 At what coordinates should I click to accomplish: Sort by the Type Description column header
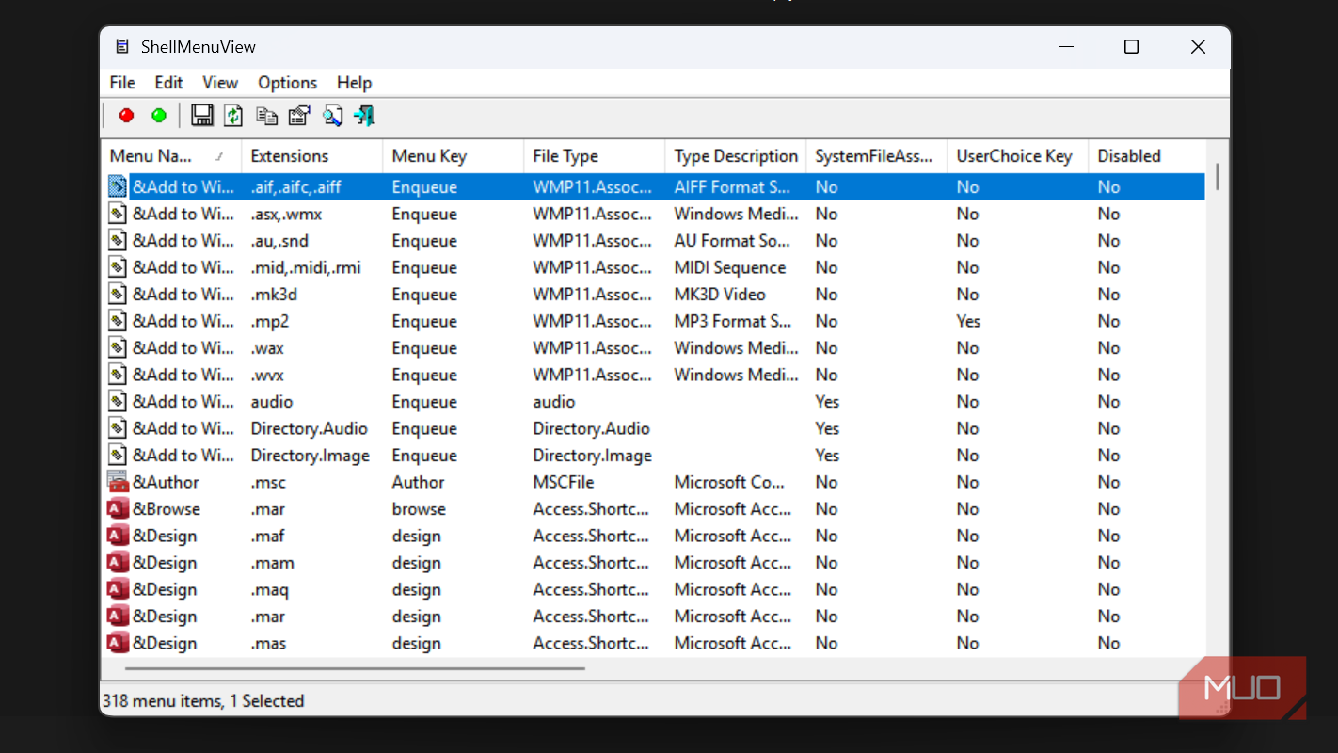[x=736, y=156]
